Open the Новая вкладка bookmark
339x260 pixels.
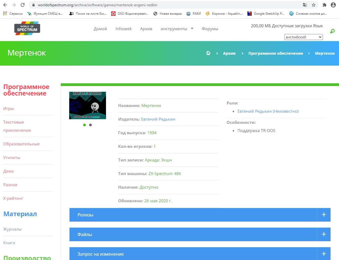point(168,14)
